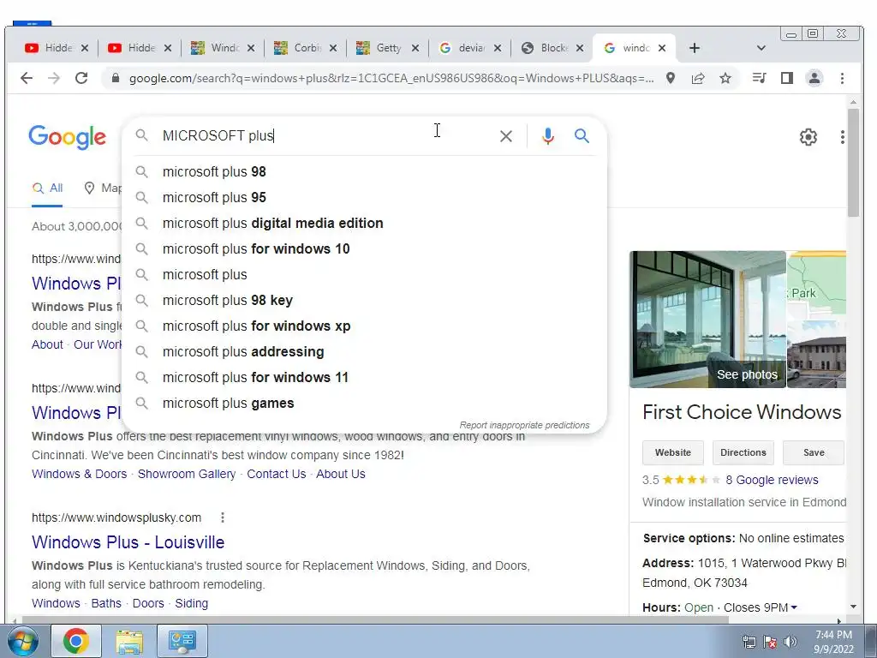
Task: Choose suggestion microsoft plus for windows 10
Action: [x=364, y=249]
